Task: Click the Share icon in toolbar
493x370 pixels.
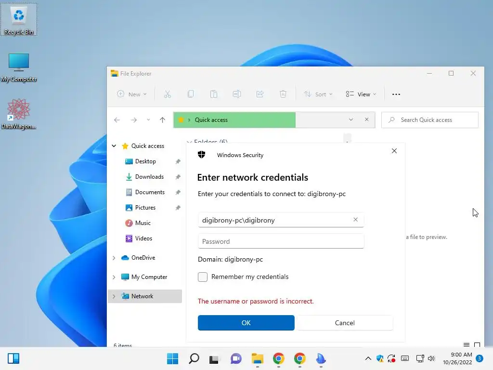Action: 259,94
